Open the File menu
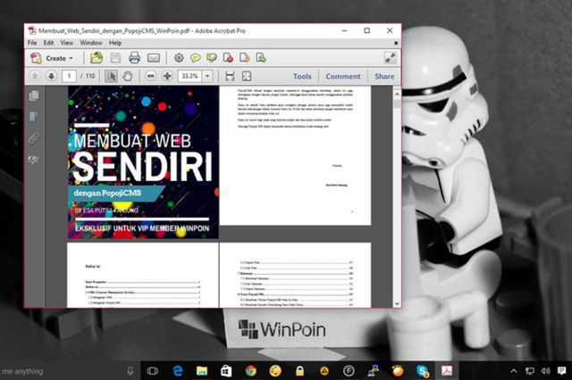The image size is (572, 380). pos(32,43)
